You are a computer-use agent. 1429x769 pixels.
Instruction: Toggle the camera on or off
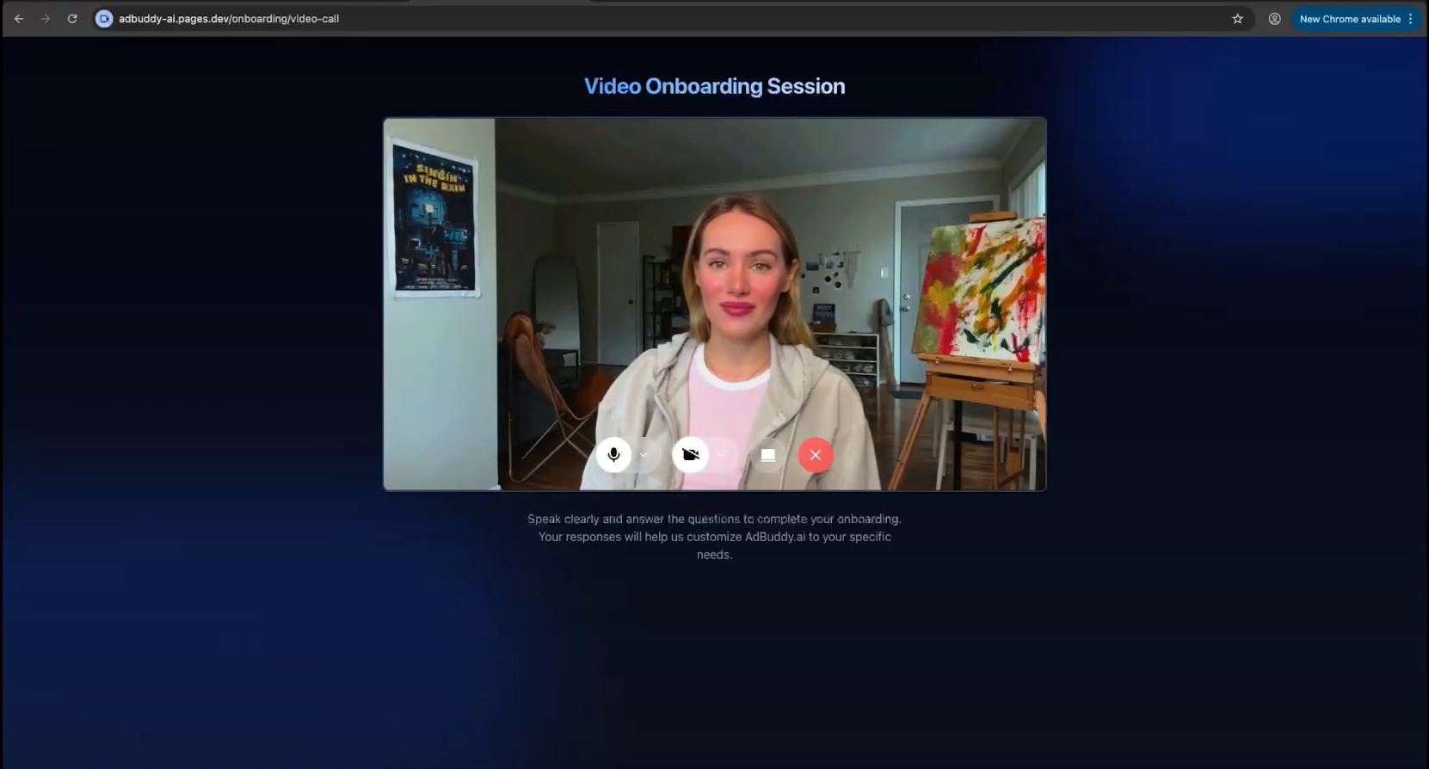[690, 455]
